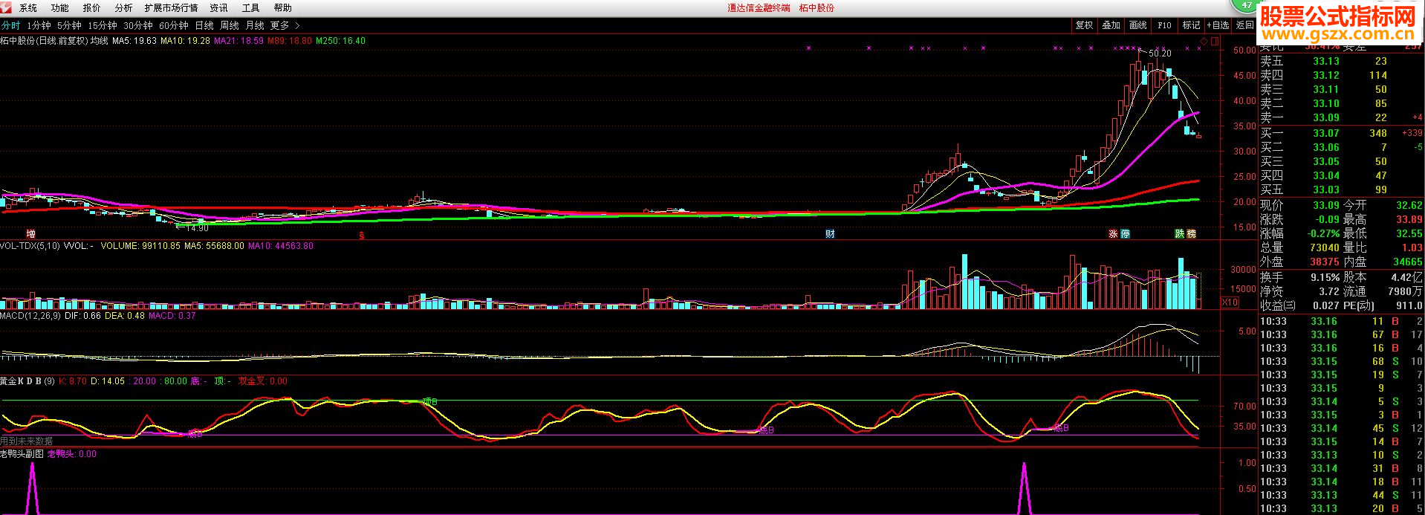Open the 帮助 menu
The image size is (1425, 515).
click(x=283, y=8)
